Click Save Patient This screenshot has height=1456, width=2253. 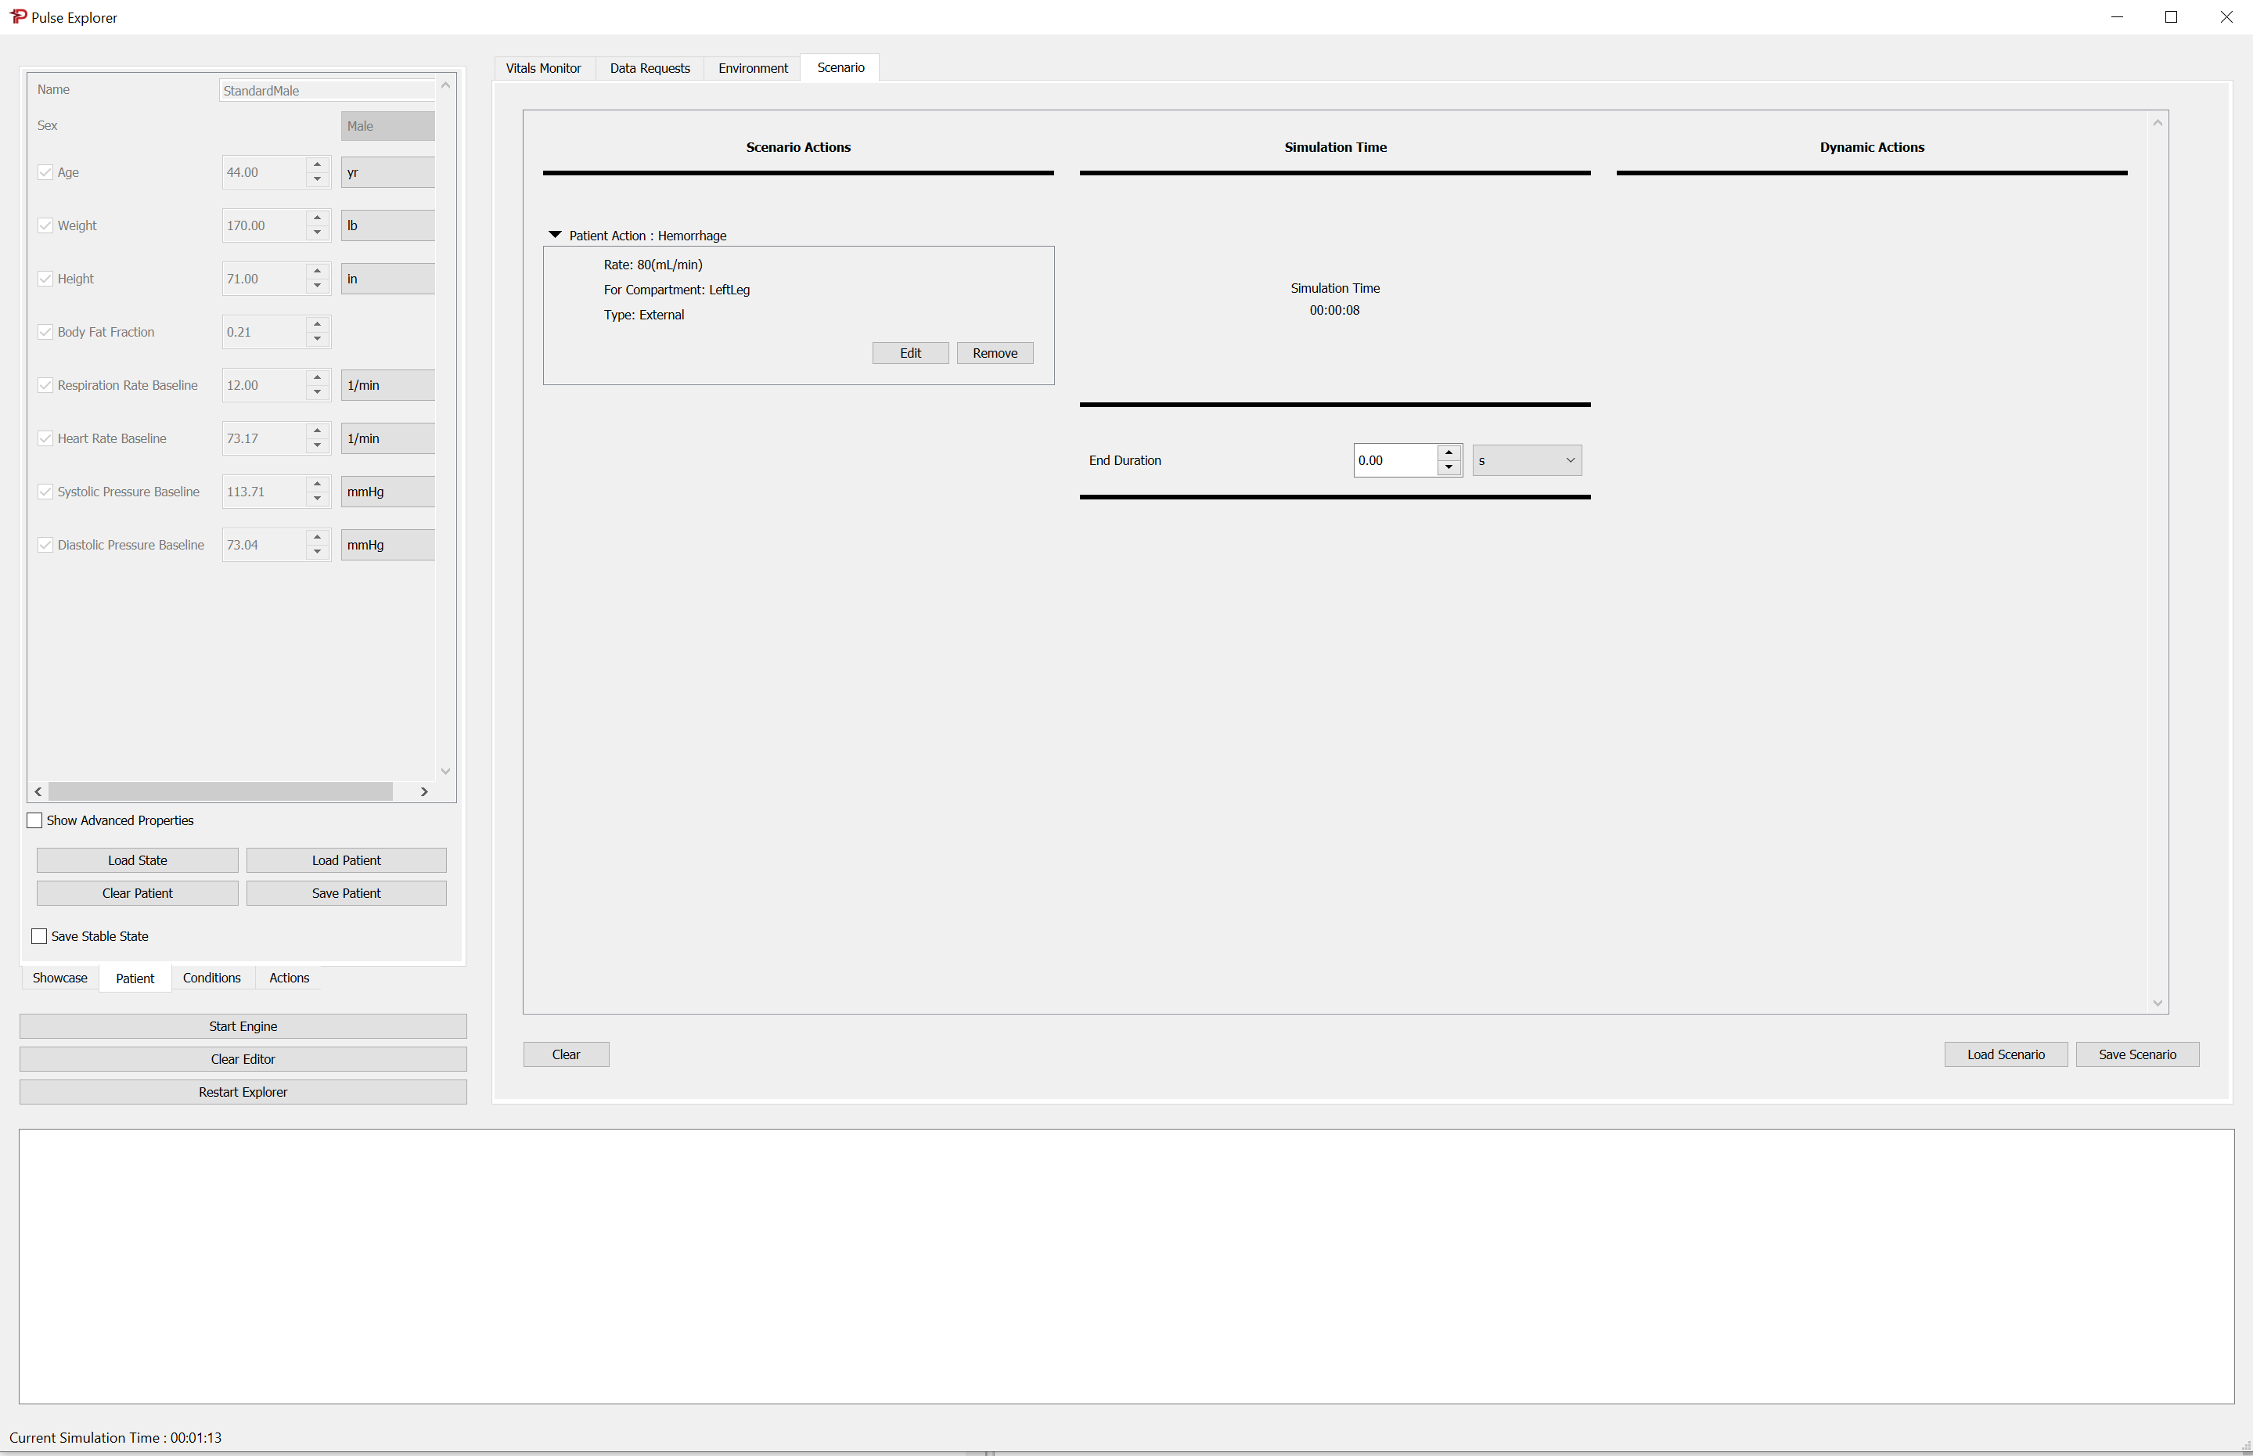click(x=347, y=893)
